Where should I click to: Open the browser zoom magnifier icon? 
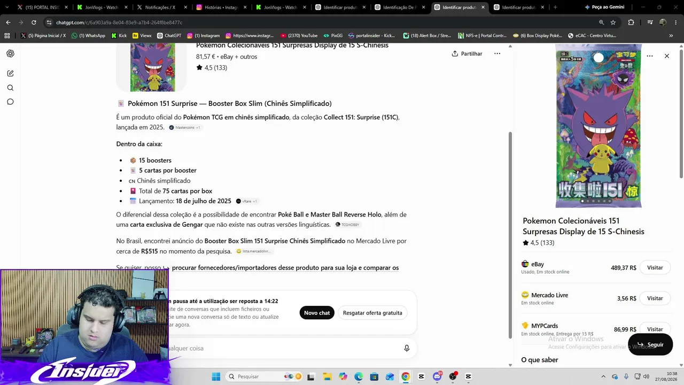point(601,22)
